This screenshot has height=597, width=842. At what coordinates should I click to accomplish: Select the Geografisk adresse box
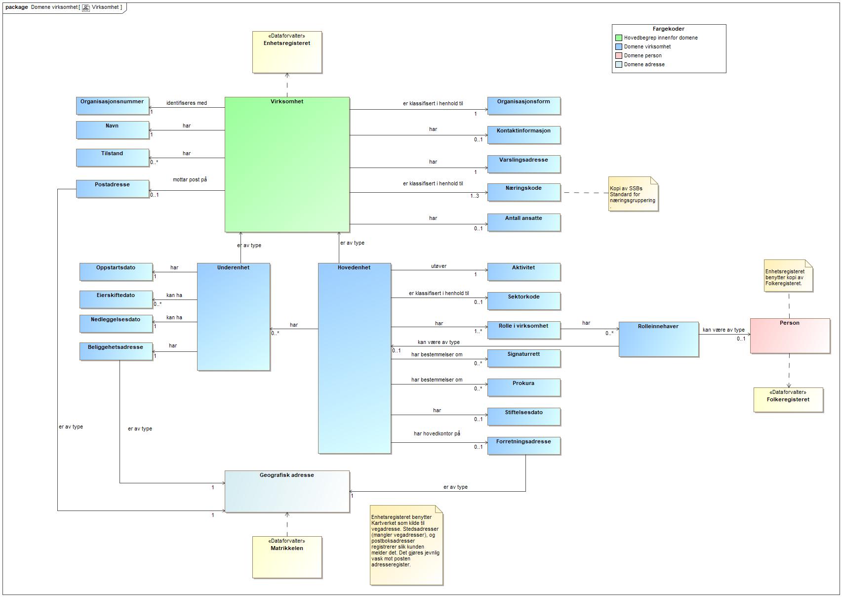(287, 491)
